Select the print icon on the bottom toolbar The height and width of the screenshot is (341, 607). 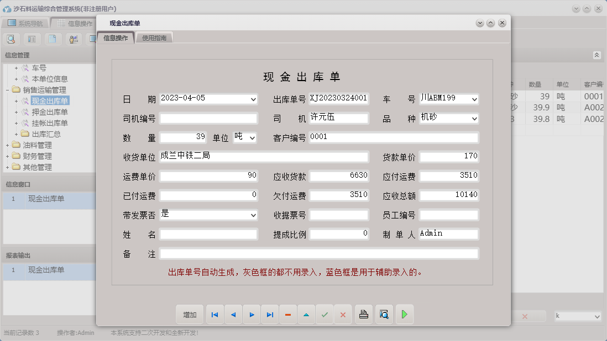[363, 314]
